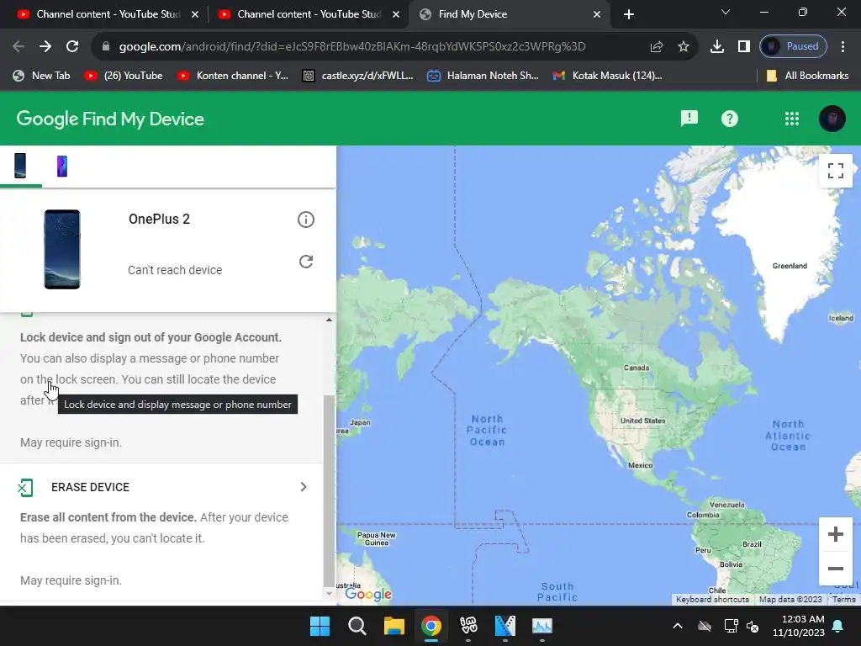
Task: Refresh the OnePlus 2 device status
Action: pyautogui.click(x=306, y=262)
